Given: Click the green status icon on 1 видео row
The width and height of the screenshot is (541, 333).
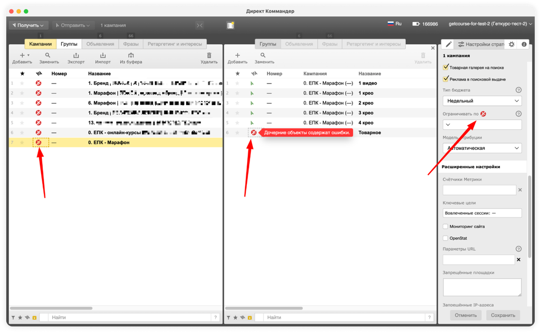Looking at the screenshot, I should click(252, 83).
